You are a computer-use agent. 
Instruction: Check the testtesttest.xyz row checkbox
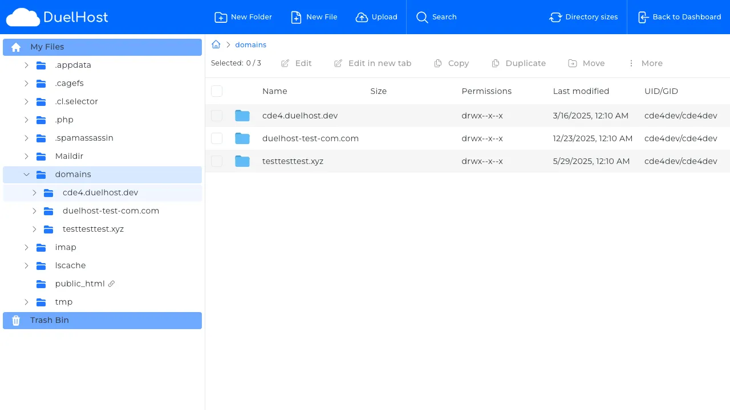pos(217,161)
